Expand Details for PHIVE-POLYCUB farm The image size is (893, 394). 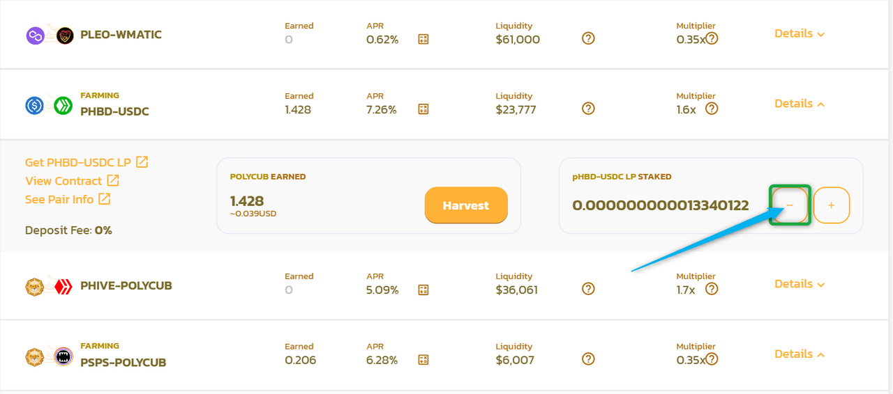[800, 284]
